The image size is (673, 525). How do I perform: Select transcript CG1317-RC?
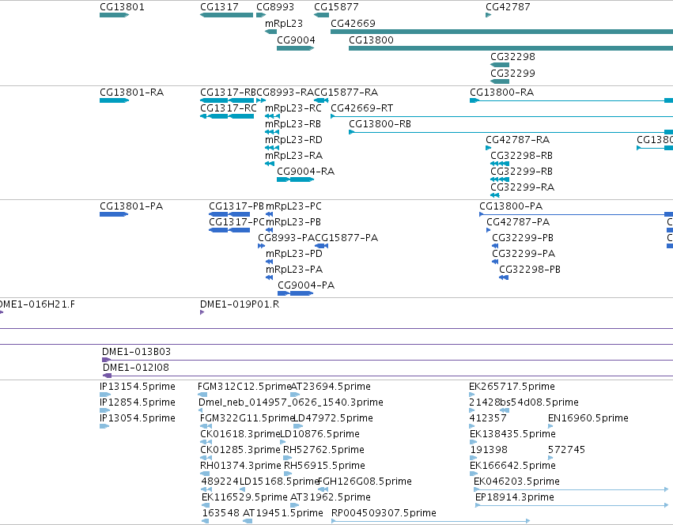coord(229,108)
